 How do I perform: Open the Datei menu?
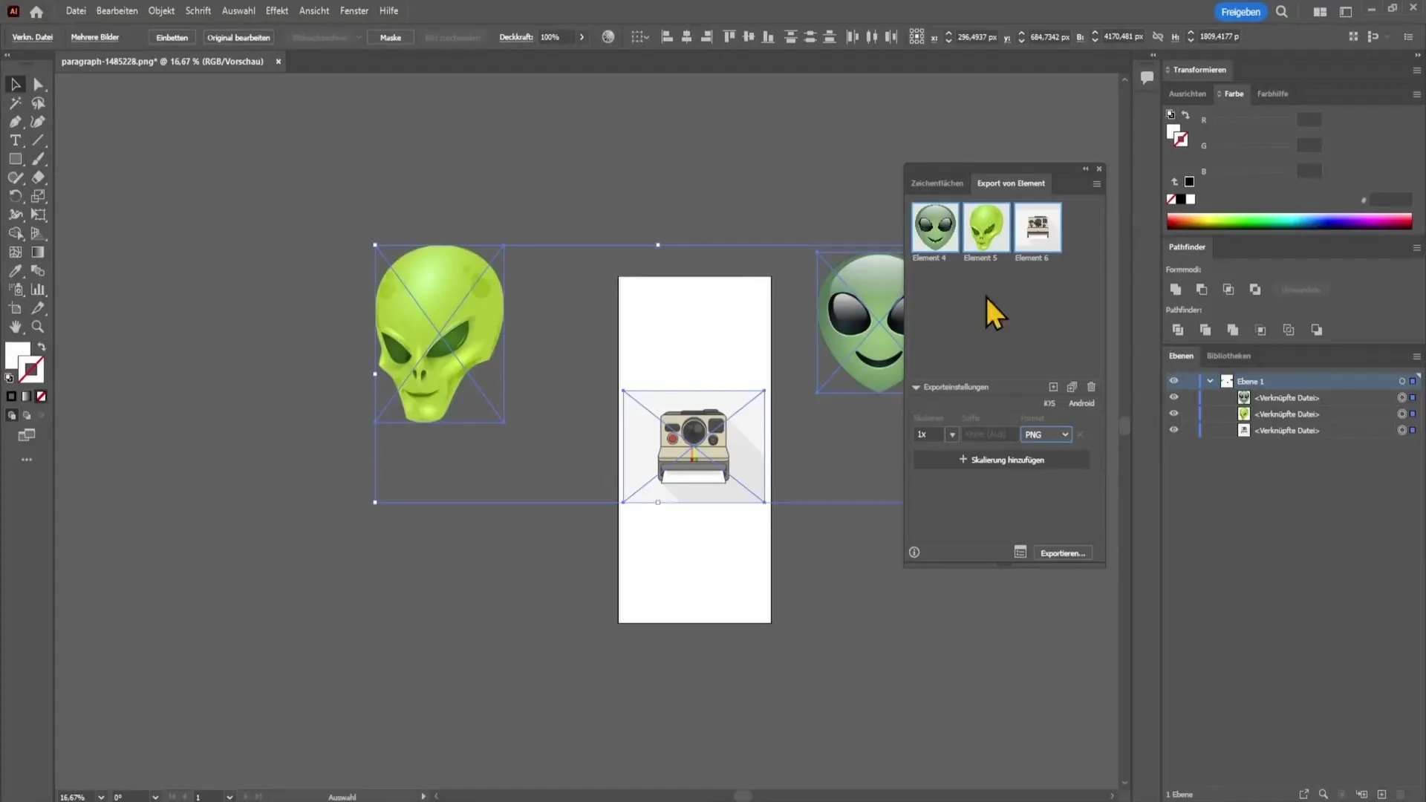click(x=76, y=11)
